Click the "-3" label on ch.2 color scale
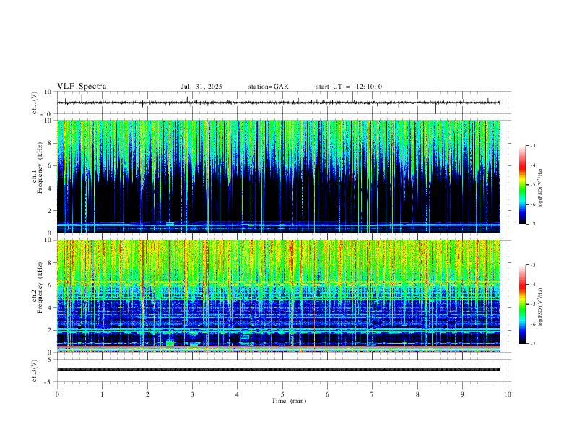 [x=533, y=265]
